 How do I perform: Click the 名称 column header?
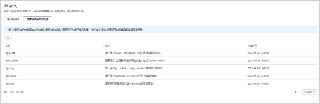tap(8, 46)
